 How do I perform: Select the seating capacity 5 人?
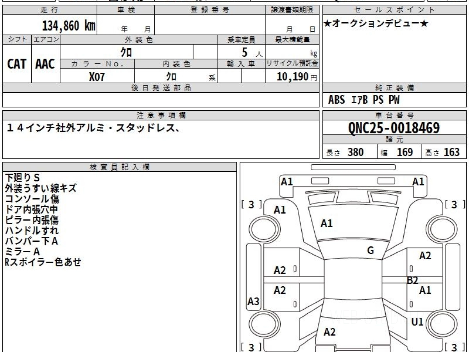point(252,52)
